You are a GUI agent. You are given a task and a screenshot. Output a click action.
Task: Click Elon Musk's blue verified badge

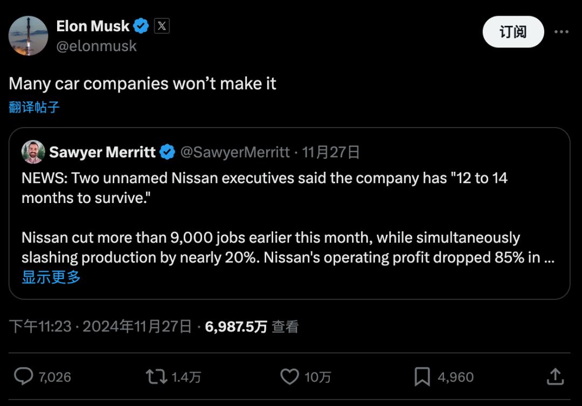(x=142, y=25)
